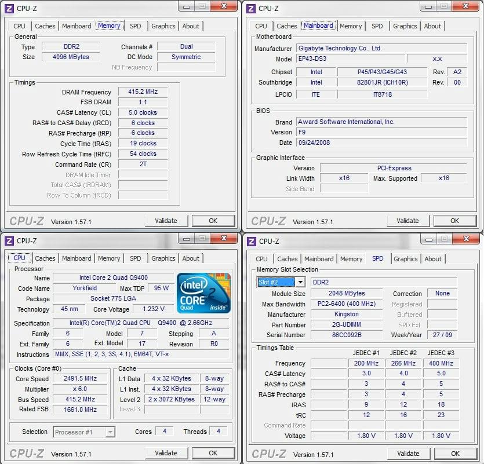Click the serial number 86CC092B field
The height and width of the screenshot is (464, 484).
coord(347,335)
